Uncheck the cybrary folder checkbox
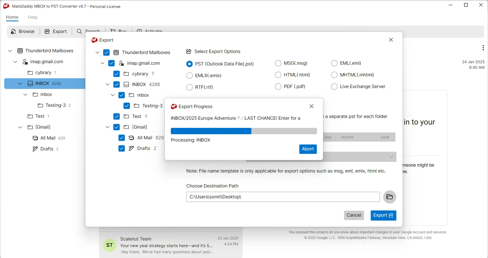Viewport: 488px width, 258px height. coord(117,74)
